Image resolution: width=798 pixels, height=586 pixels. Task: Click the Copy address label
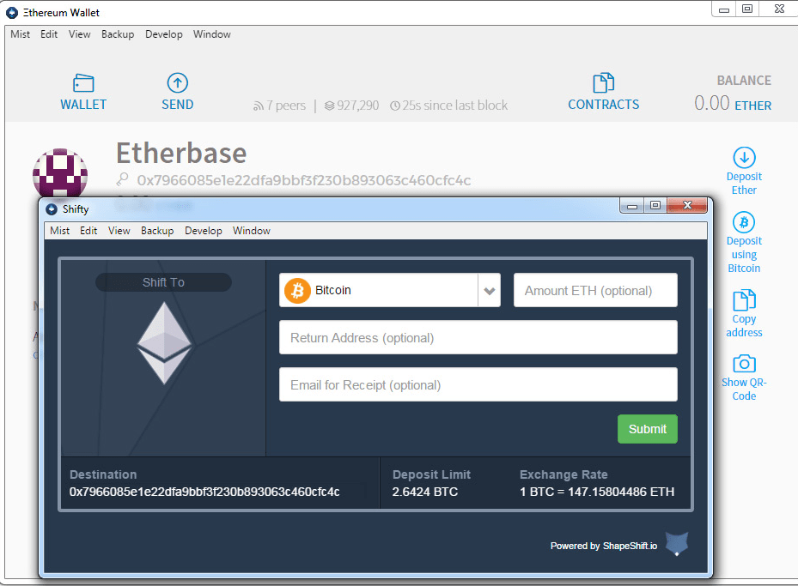(x=744, y=326)
